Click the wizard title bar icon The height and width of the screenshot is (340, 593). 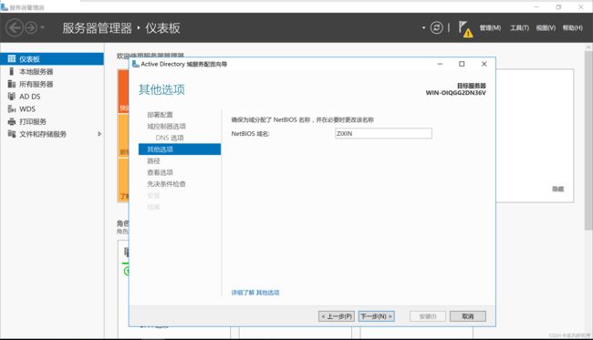point(135,64)
